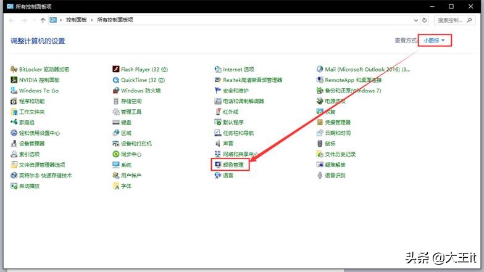Open 语言 link

point(228,175)
